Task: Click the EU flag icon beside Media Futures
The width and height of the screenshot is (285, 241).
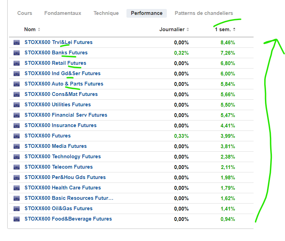Action: tap(17, 146)
